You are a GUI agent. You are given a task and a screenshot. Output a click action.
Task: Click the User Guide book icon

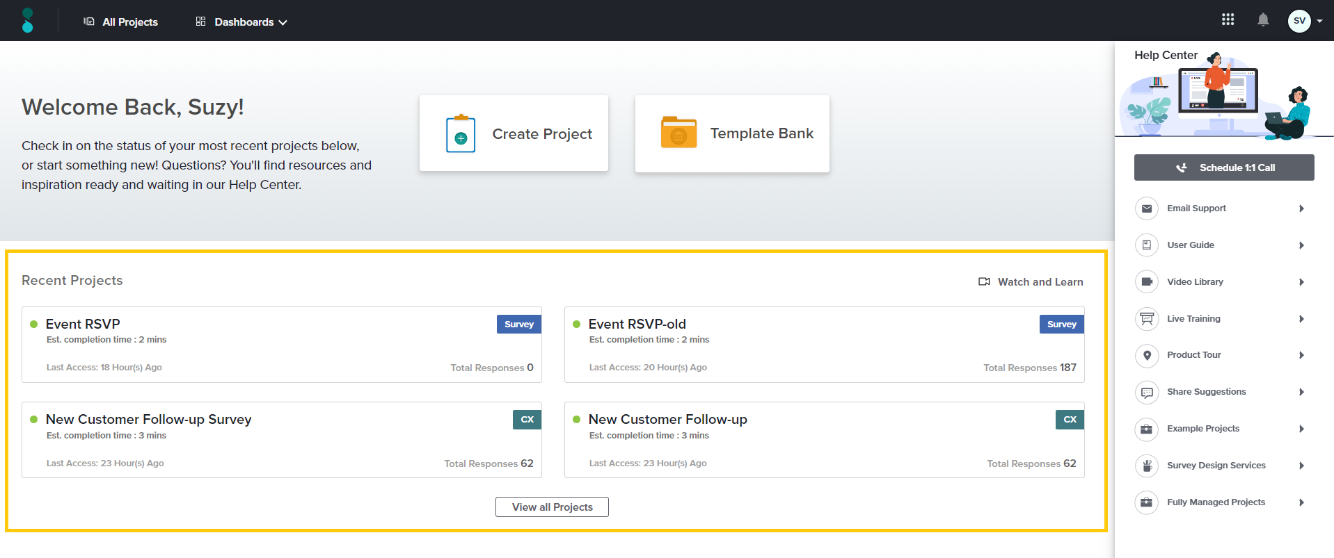click(1146, 245)
